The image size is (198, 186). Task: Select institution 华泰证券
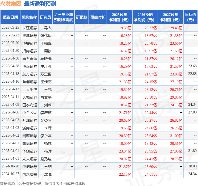point(30,66)
